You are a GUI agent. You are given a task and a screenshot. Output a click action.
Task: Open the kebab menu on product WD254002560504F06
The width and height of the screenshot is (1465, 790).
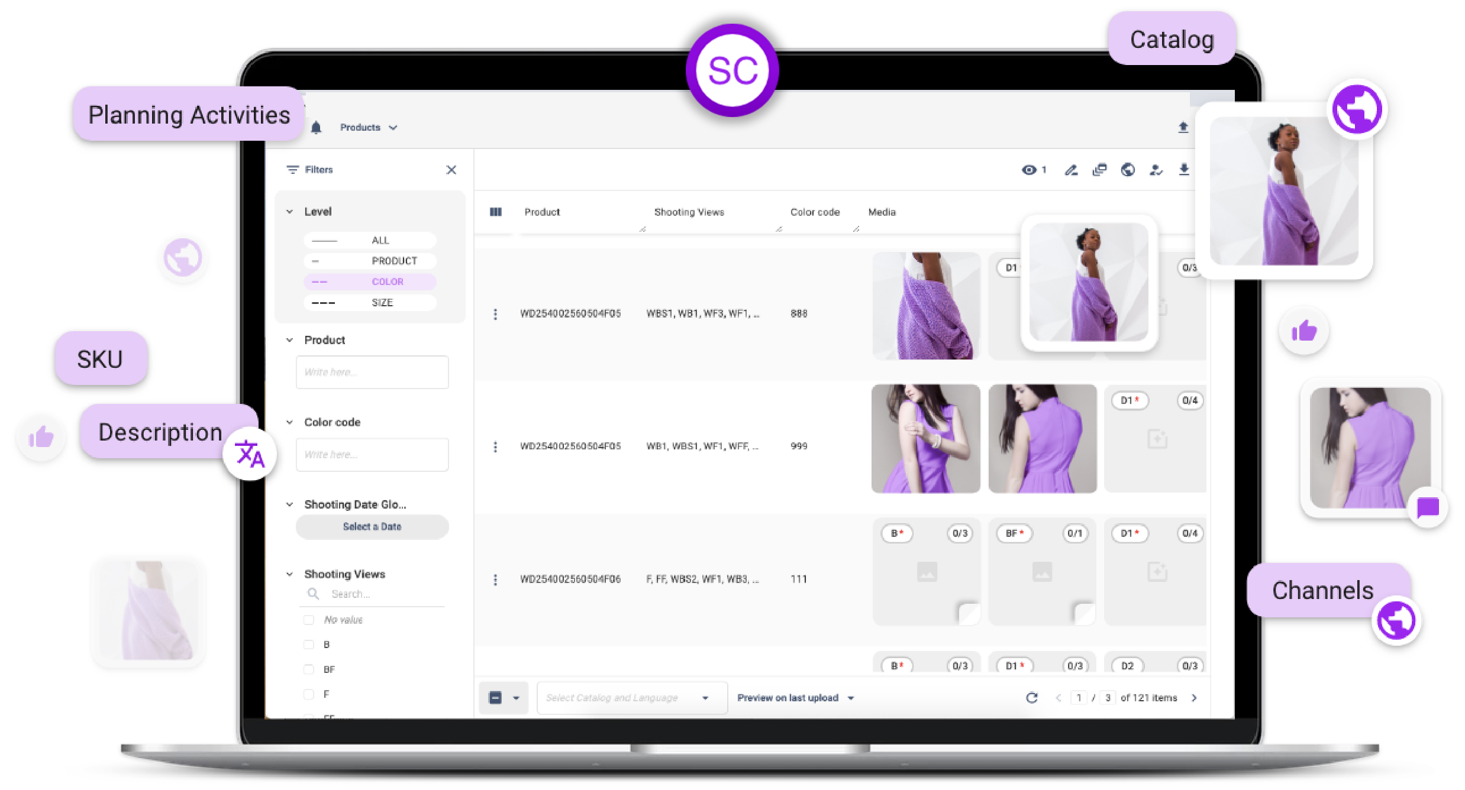[x=495, y=579]
